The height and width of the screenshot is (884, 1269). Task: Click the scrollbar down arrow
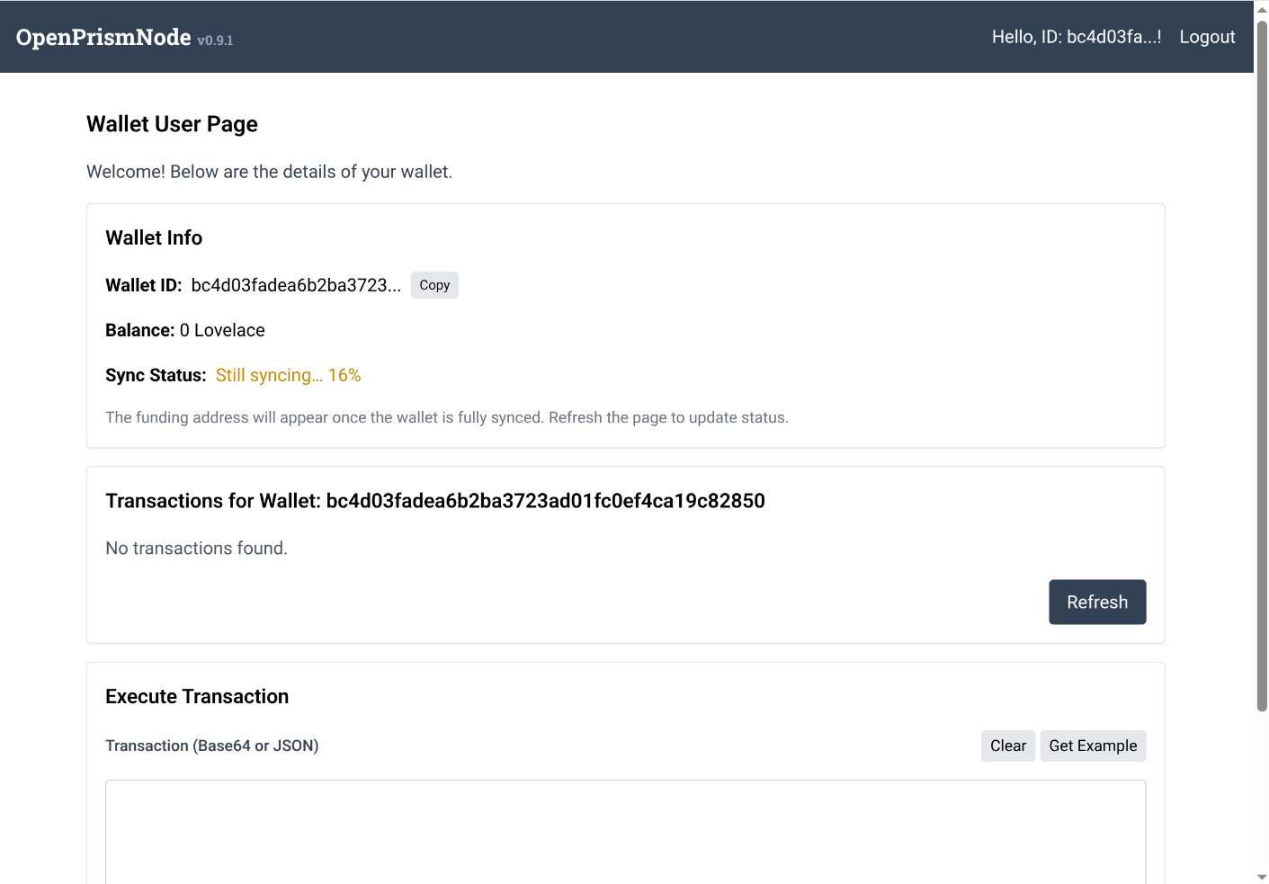coord(1262,877)
